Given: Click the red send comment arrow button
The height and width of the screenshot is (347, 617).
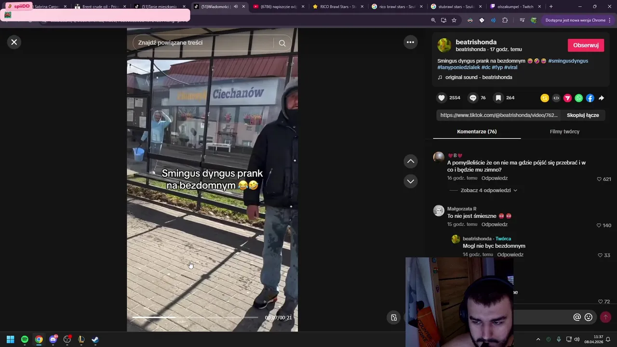Looking at the screenshot, I should point(605,317).
